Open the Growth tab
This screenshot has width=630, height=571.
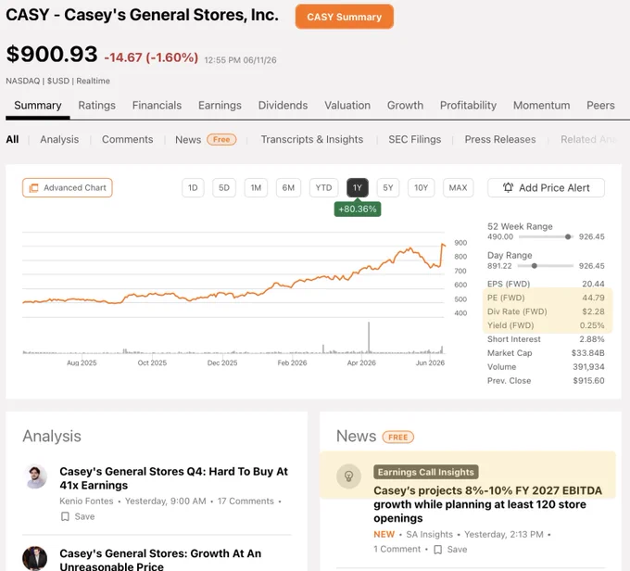[405, 106]
